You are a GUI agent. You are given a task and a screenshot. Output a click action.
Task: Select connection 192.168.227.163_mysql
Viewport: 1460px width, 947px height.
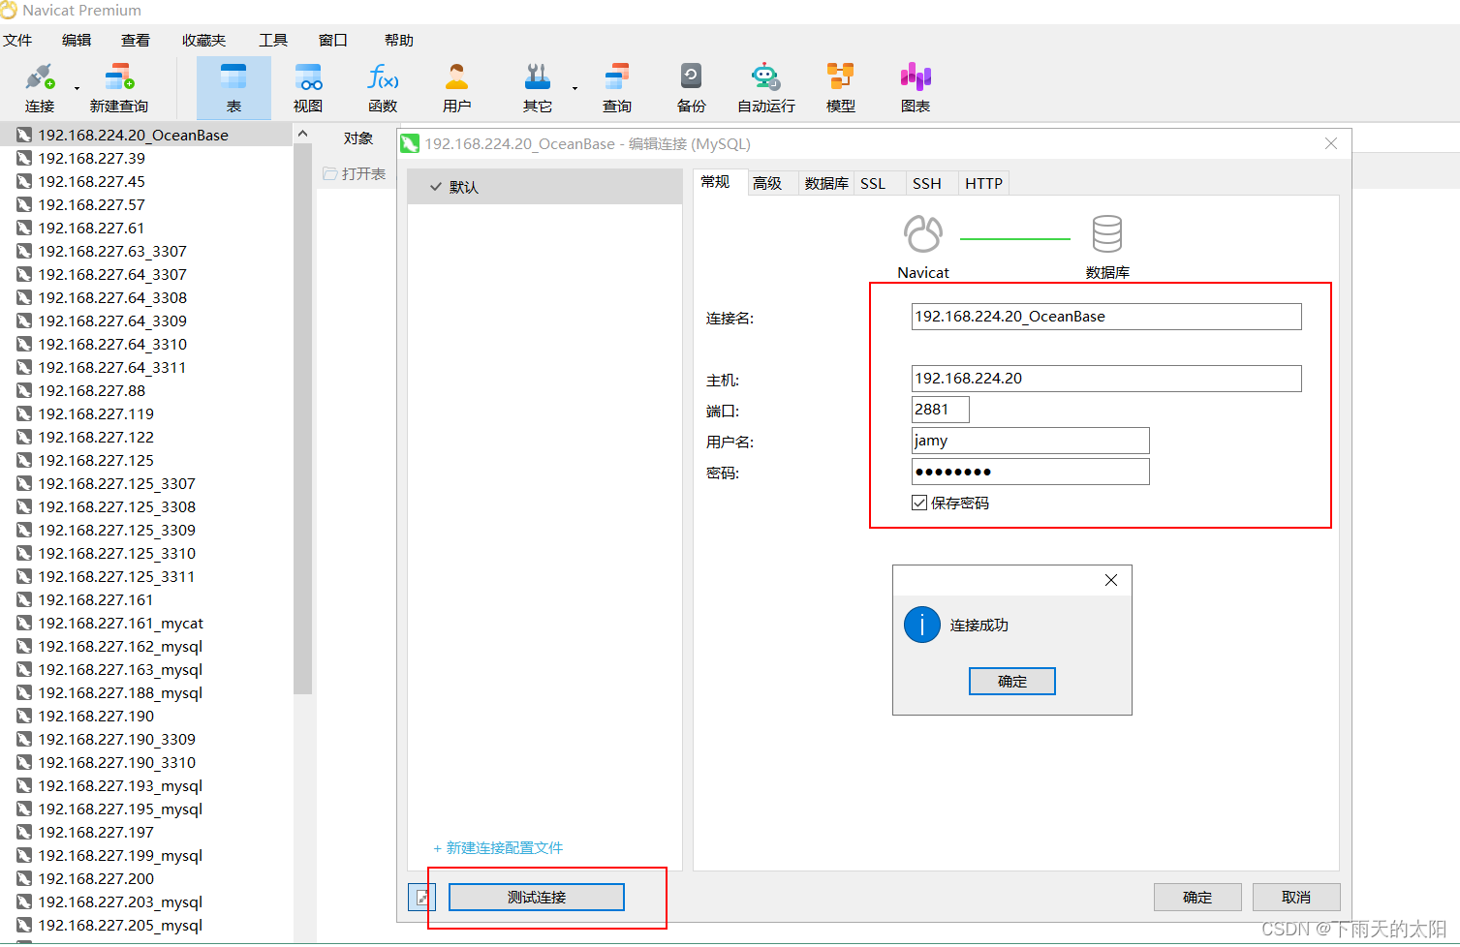146,669
